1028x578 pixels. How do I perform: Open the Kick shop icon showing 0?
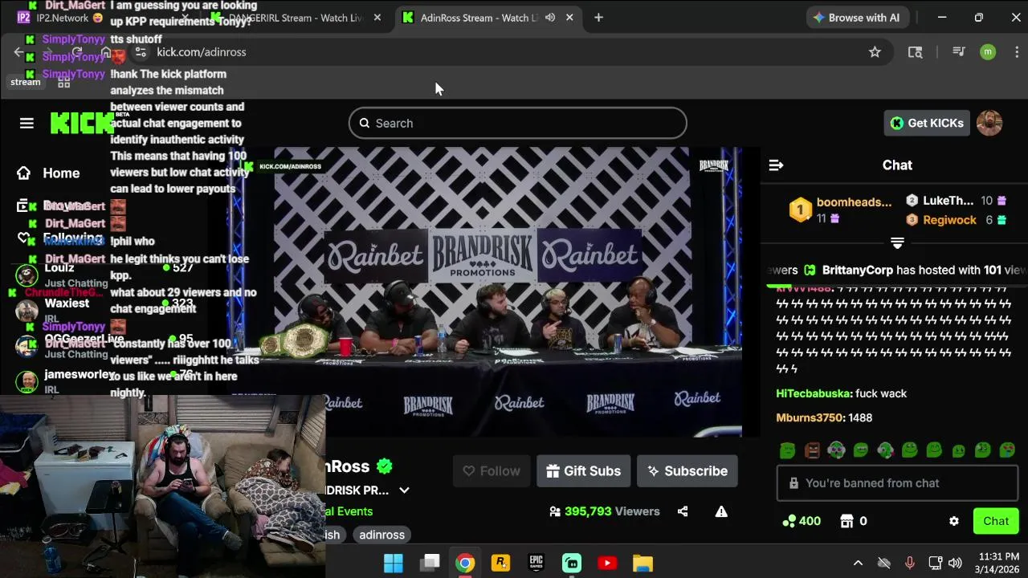click(853, 521)
